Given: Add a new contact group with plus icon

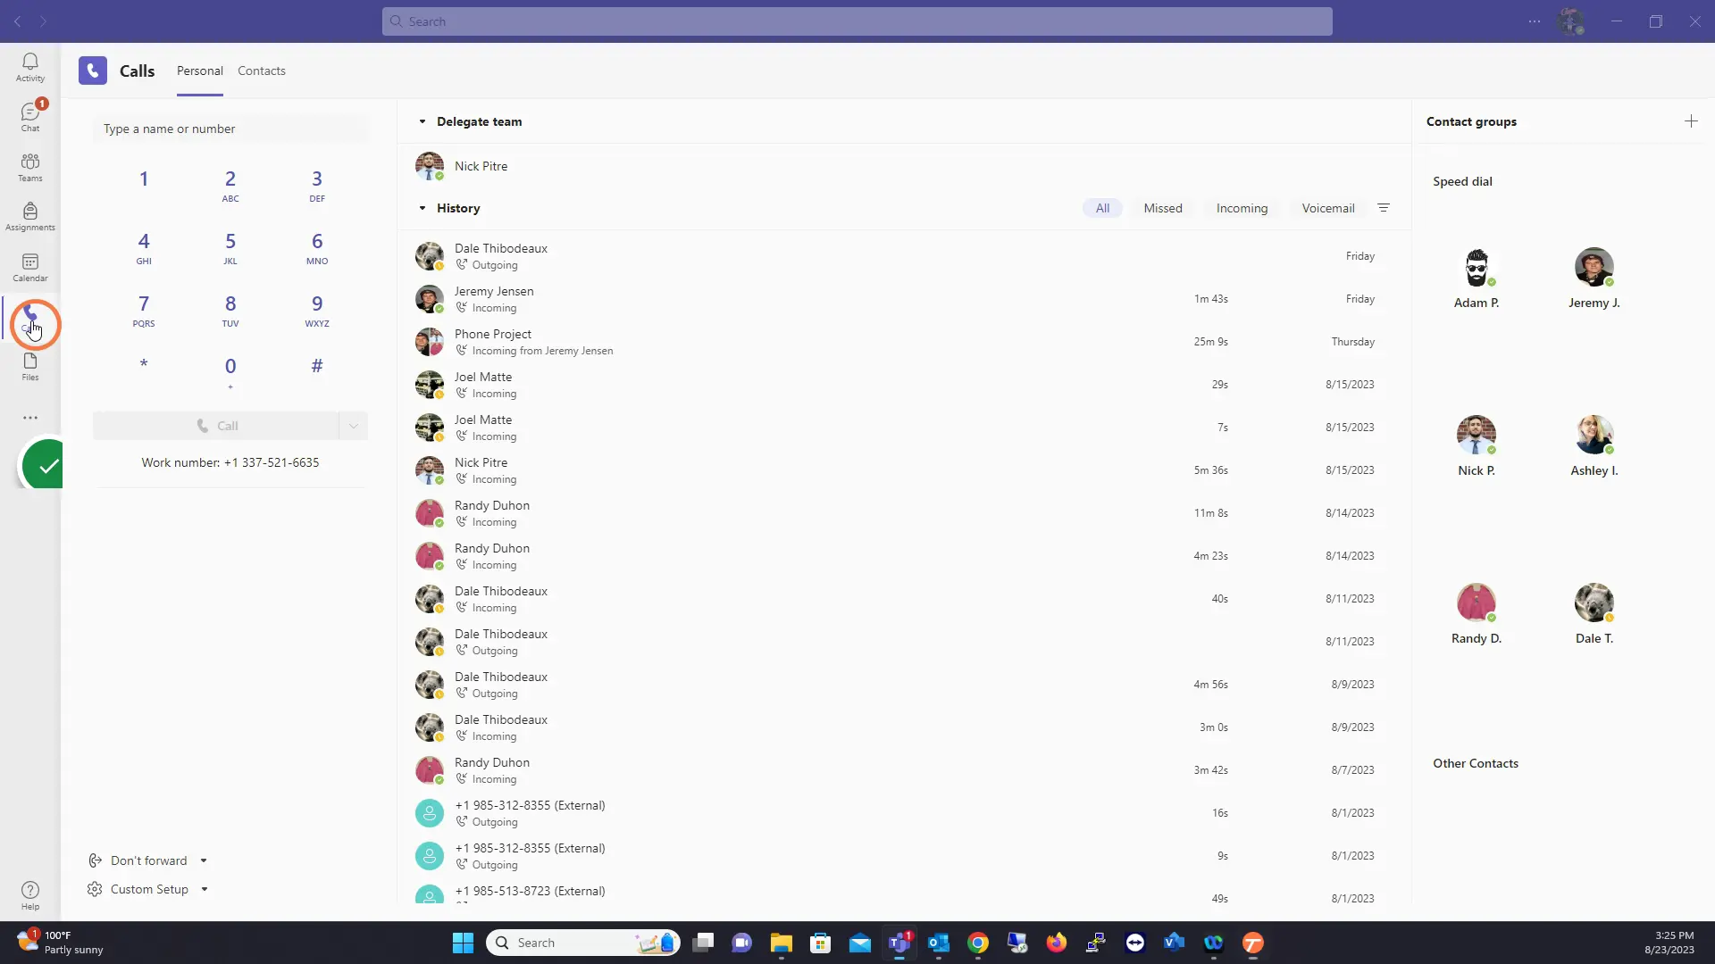Looking at the screenshot, I should [1691, 121].
